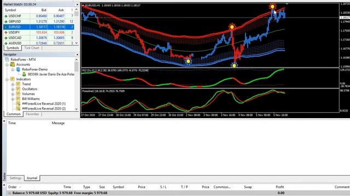Click the topmost sun signal marker on chart

click(x=272, y=7)
